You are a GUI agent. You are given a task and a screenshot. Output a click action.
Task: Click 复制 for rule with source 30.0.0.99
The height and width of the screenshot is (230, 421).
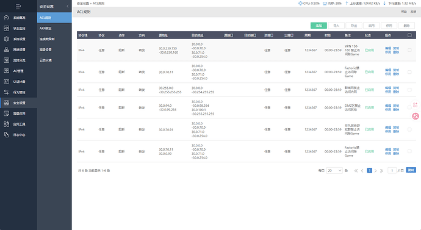[x=396, y=149]
